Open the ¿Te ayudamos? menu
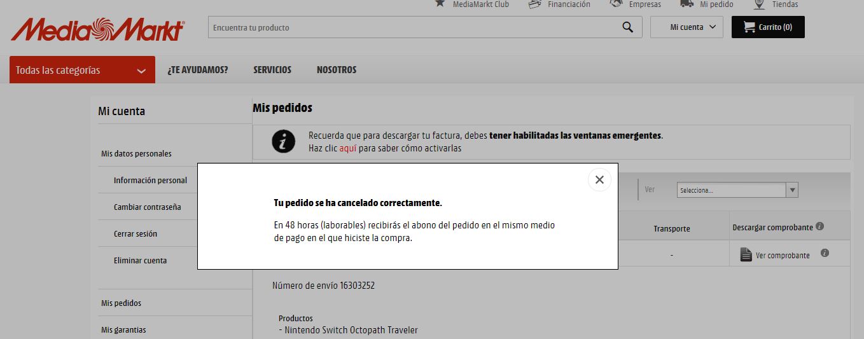The width and height of the screenshot is (864, 339). tap(198, 70)
